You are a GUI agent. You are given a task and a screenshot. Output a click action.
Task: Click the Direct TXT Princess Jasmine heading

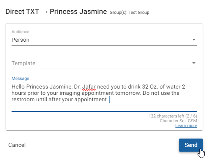coord(56,12)
